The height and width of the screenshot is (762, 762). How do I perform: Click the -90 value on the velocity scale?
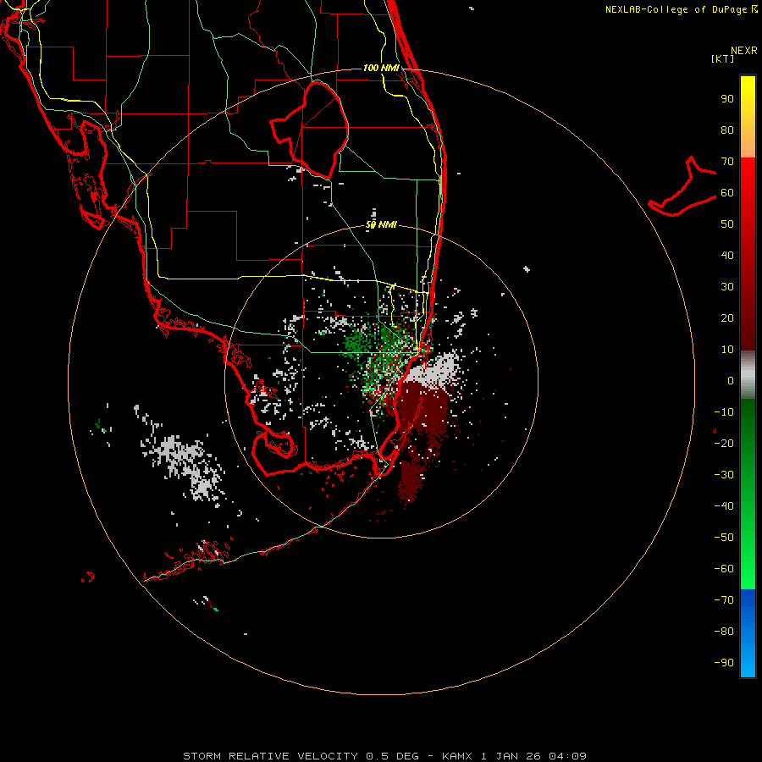(724, 663)
